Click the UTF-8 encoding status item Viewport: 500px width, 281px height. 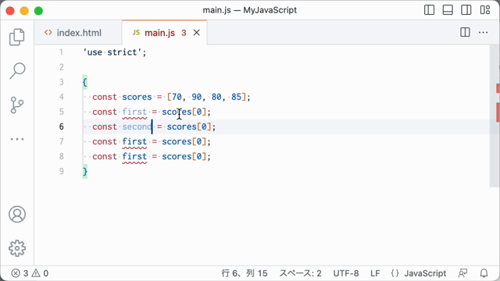pos(346,273)
